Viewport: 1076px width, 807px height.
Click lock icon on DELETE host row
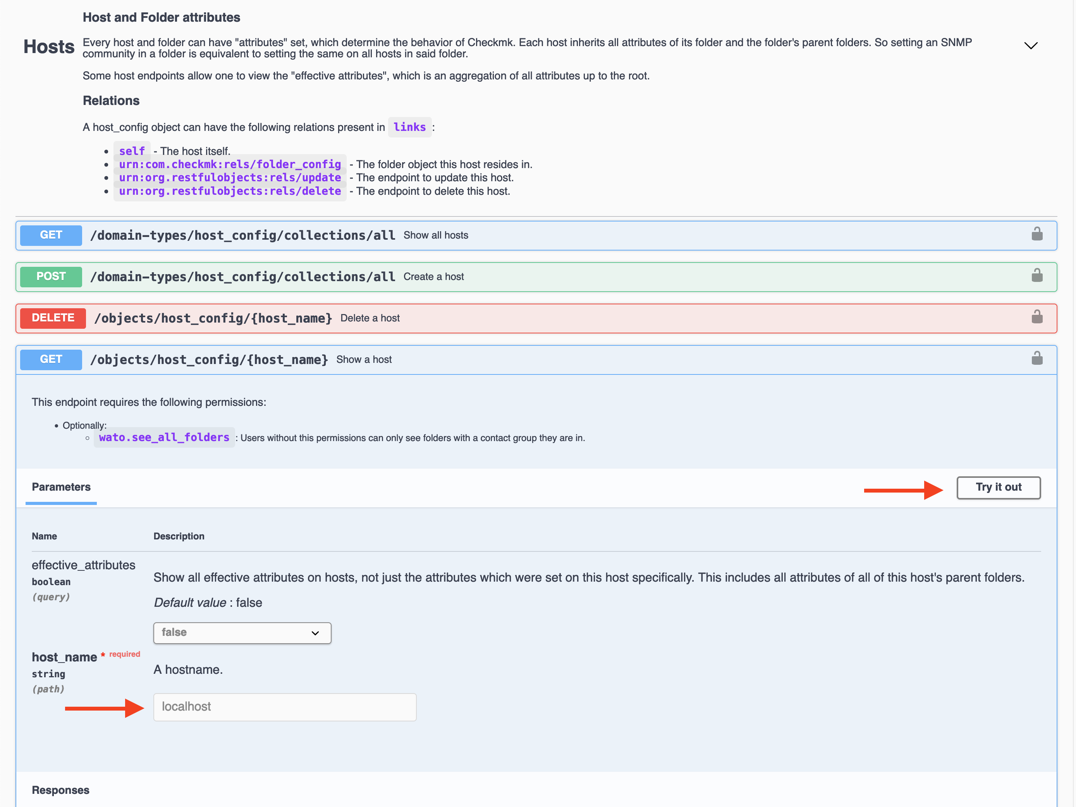point(1036,317)
